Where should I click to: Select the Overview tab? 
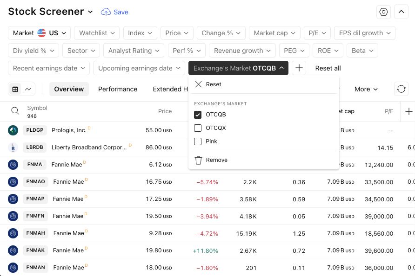pyautogui.click(x=69, y=89)
